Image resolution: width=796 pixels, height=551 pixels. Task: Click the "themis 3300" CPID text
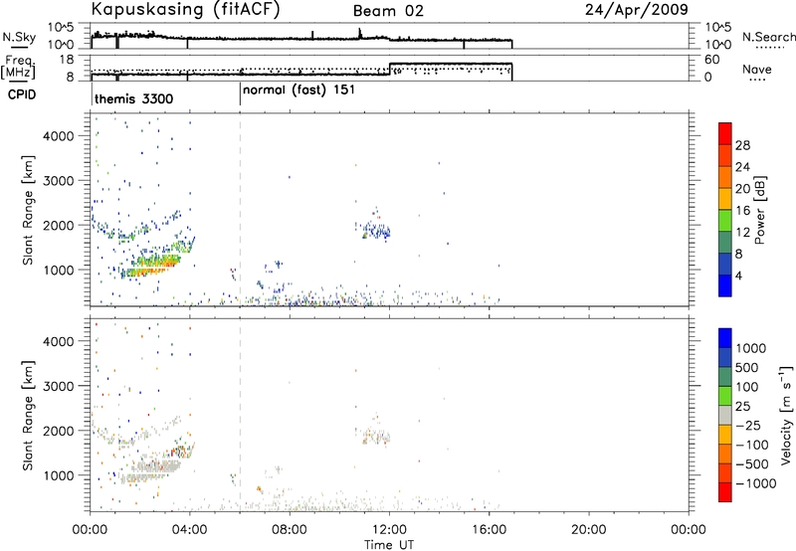coord(134,98)
